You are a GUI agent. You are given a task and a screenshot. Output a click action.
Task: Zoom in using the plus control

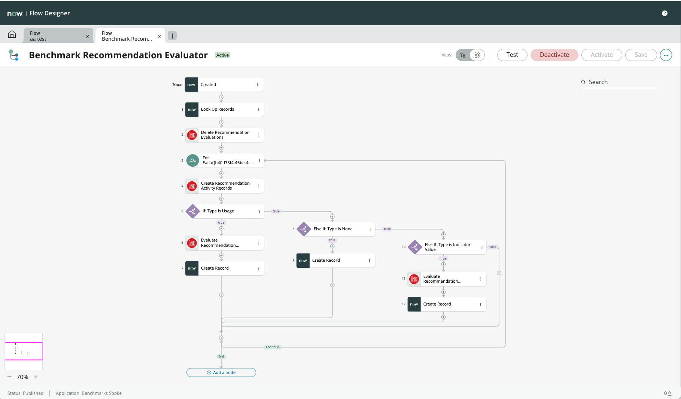pyautogui.click(x=36, y=377)
